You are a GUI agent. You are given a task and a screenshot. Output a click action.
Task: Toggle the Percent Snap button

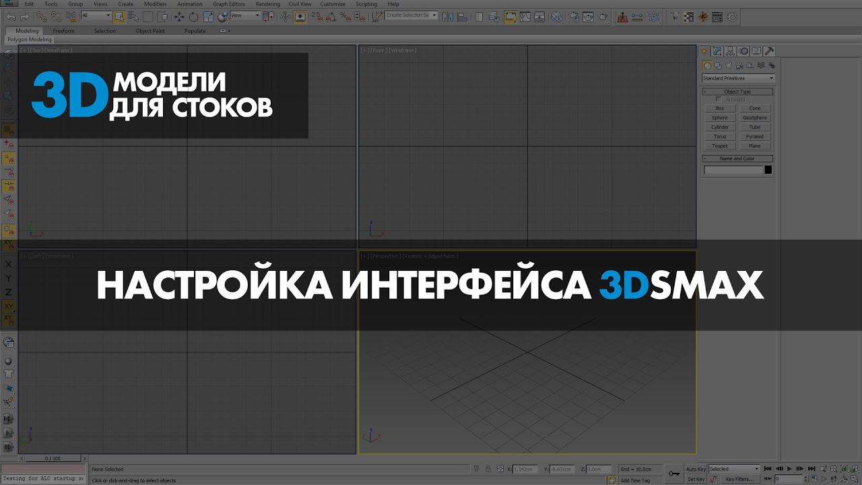tap(345, 17)
